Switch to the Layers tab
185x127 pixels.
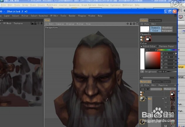166,82
